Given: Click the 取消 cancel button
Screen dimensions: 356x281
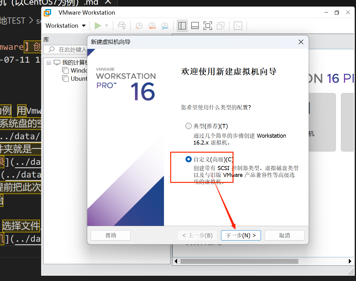Looking at the screenshot, I should [x=285, y=236].
